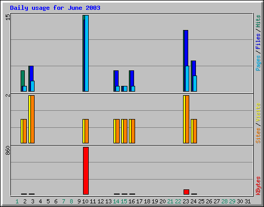Click the red "KBytes" legend label

click(x=258, y=186)
